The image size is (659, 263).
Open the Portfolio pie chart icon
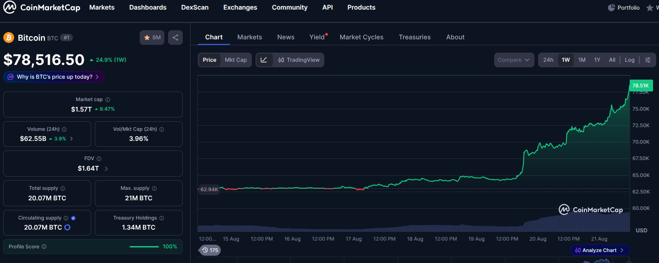611,8
